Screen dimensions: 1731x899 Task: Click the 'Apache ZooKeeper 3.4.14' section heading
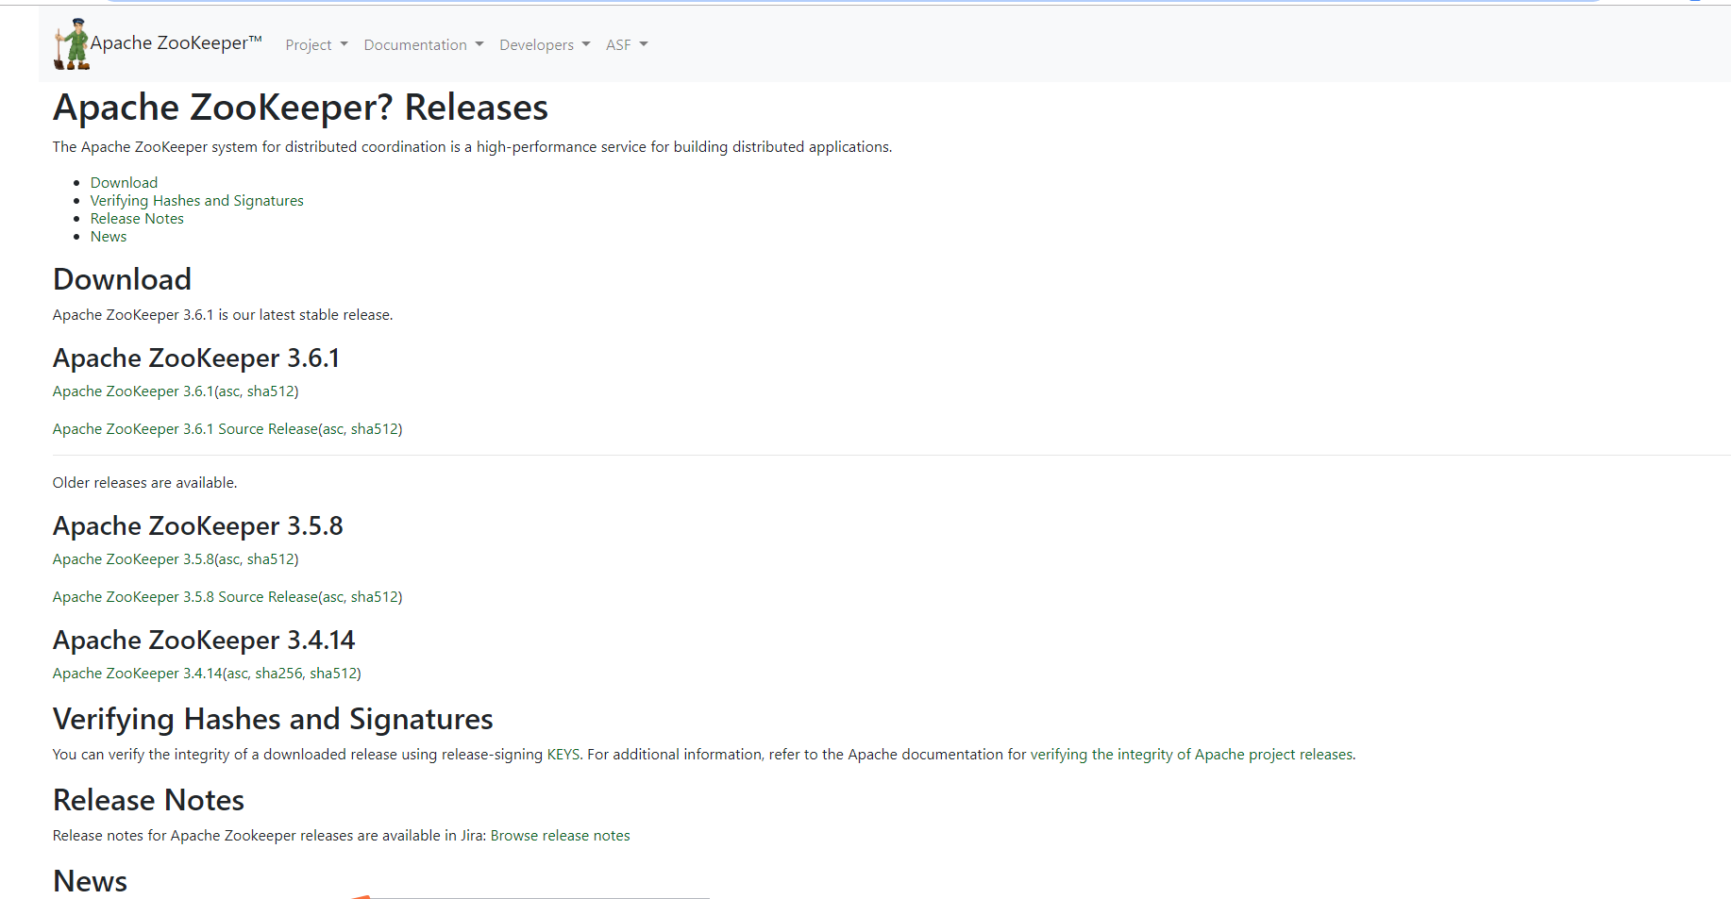coord(204,641)
